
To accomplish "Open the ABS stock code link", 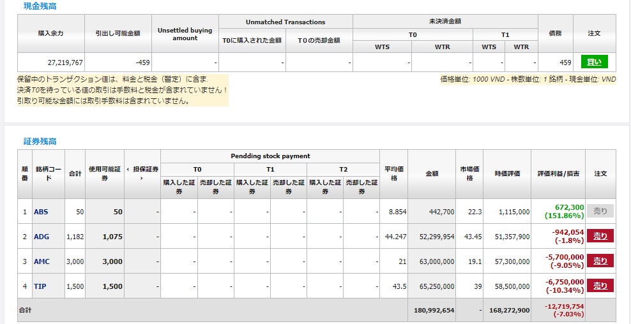I will pyautogui.click(x=41, y=212).
